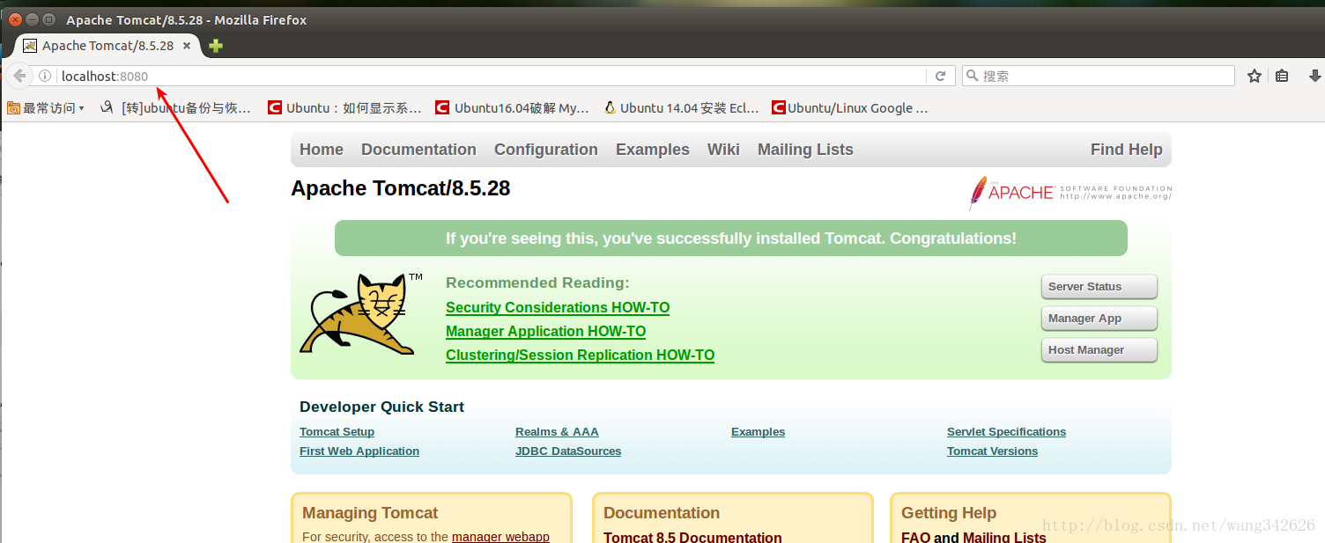The height and width of the screenshot is (543, 1325).
Task: Open Examples in Tomcat nav bar
Action: tap(653, 150)
